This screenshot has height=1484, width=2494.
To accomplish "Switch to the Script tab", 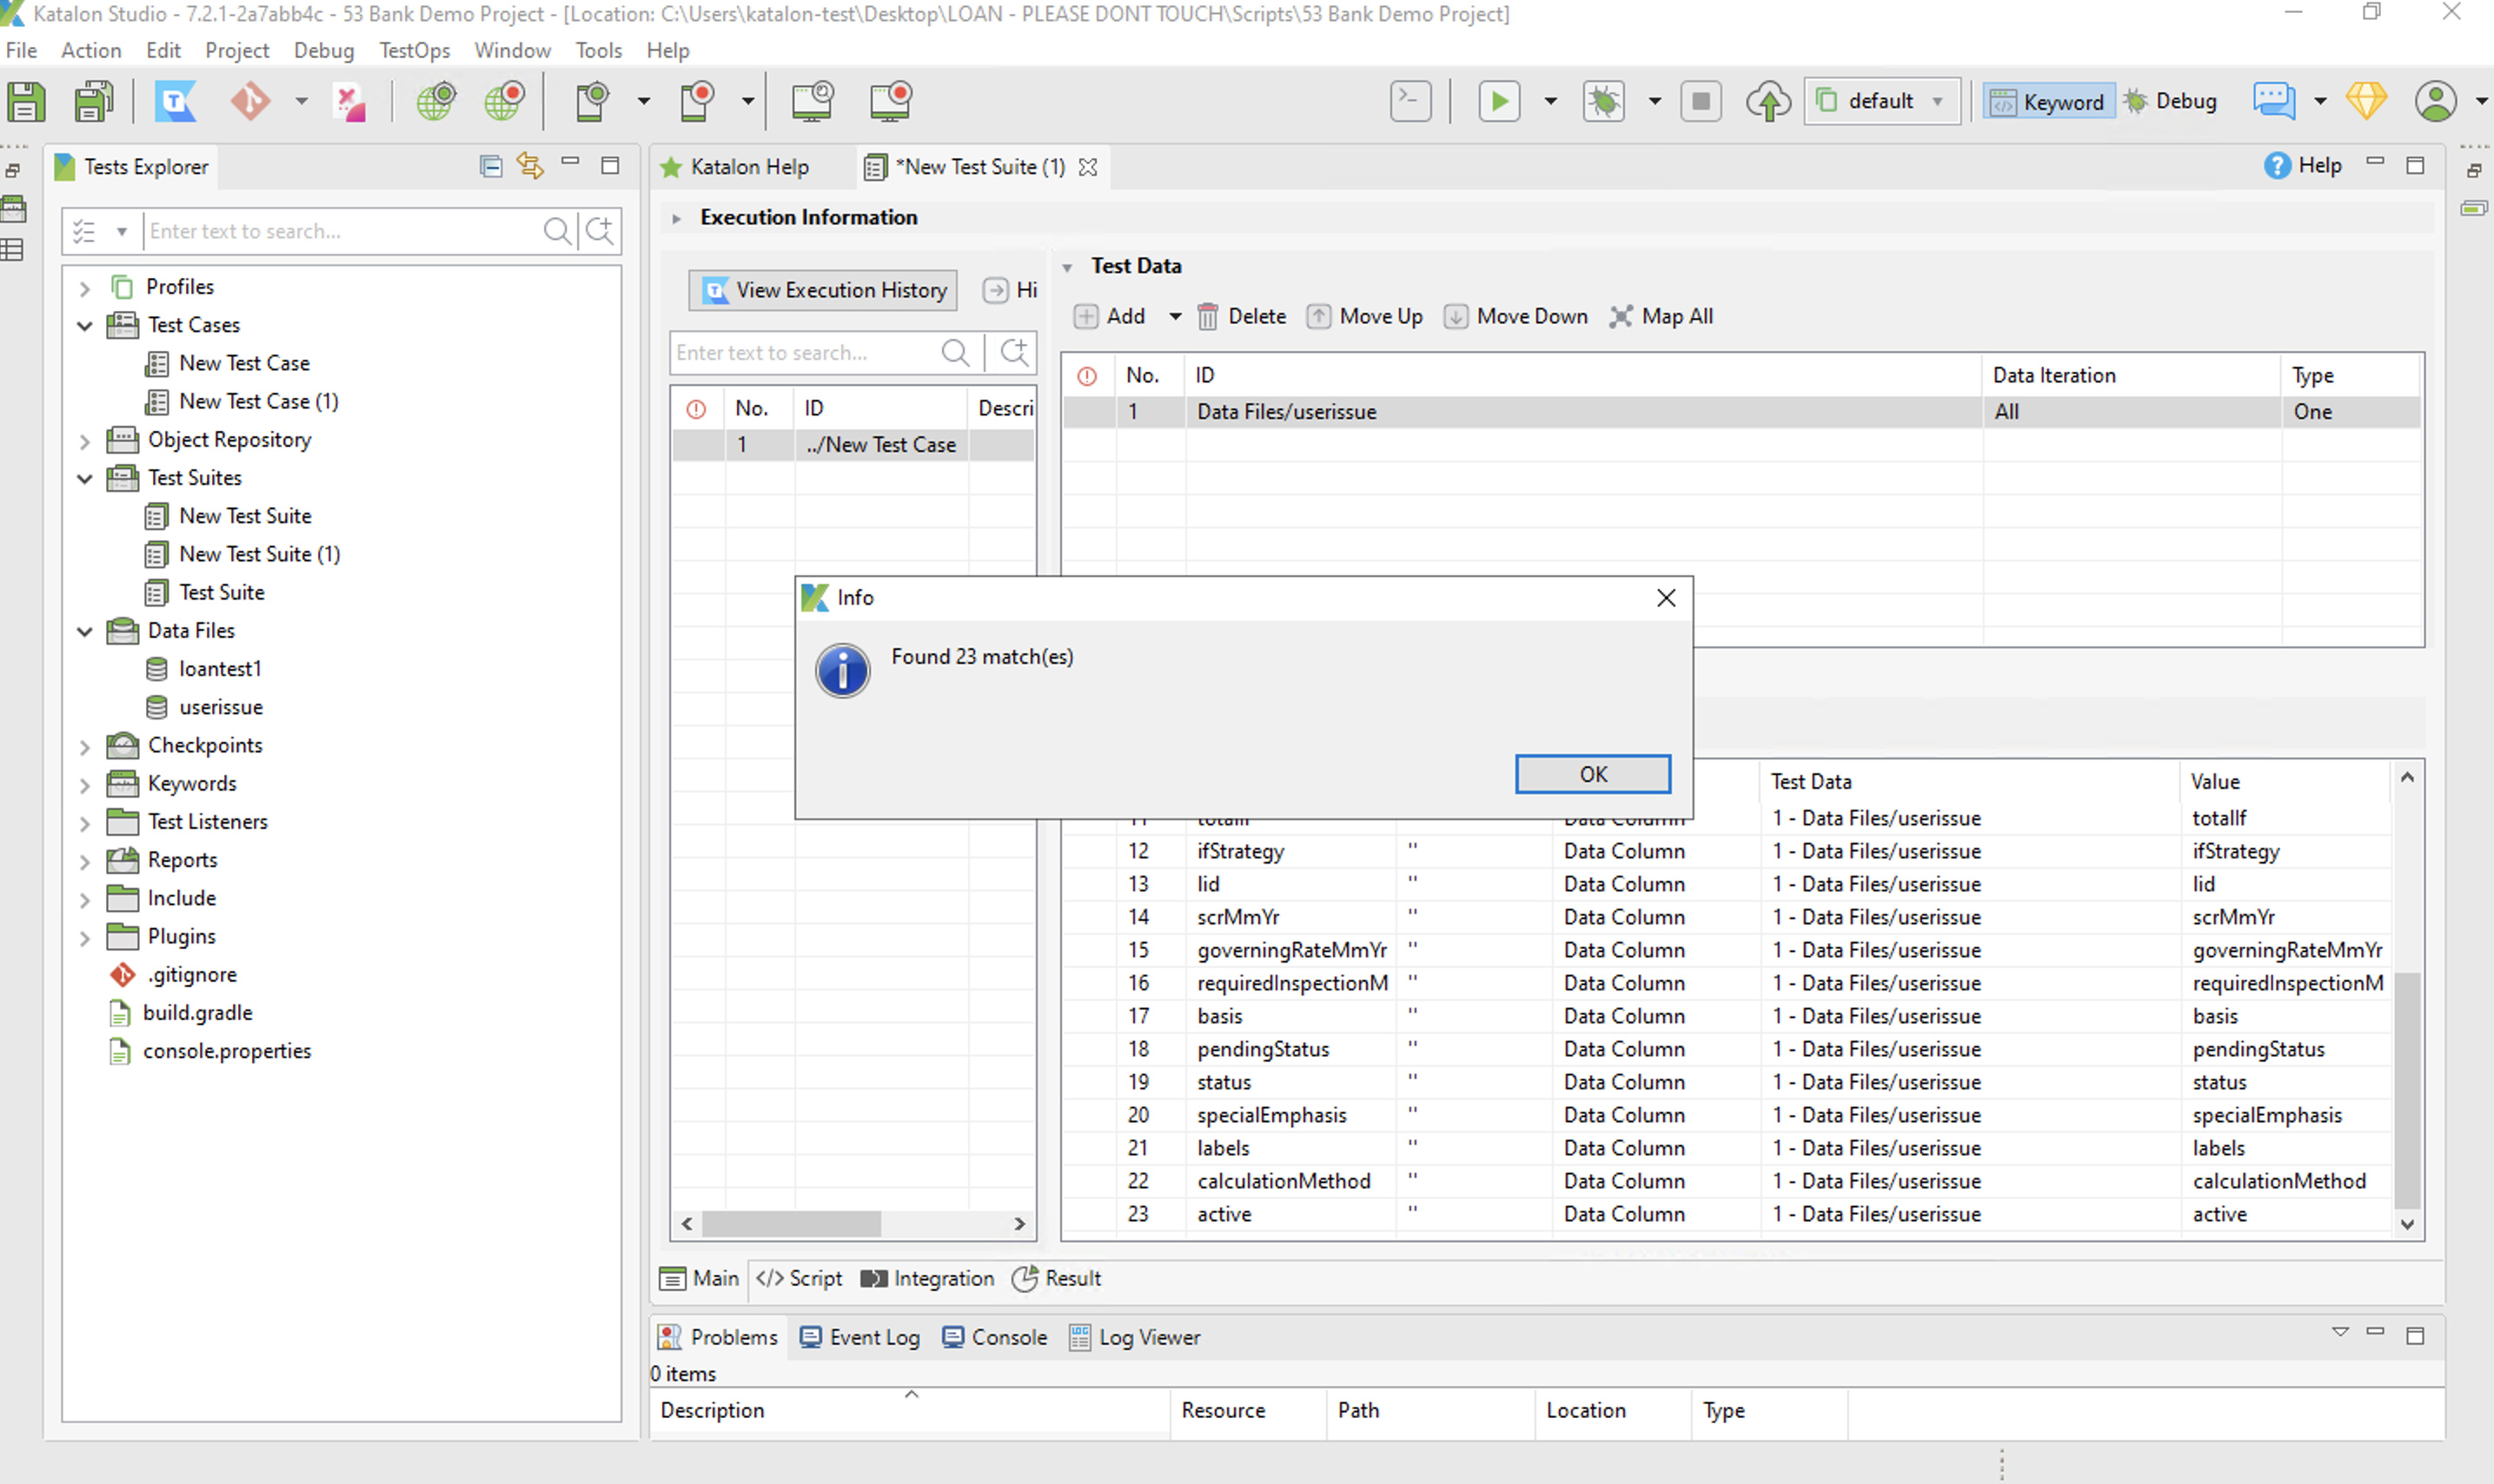I will pos(798,1279).
